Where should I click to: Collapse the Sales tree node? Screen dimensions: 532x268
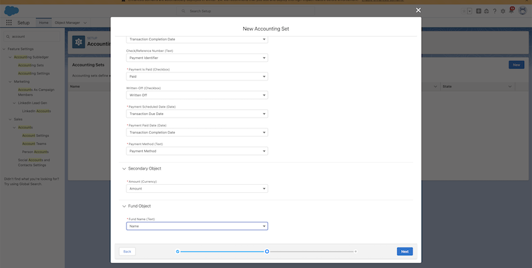10,119
